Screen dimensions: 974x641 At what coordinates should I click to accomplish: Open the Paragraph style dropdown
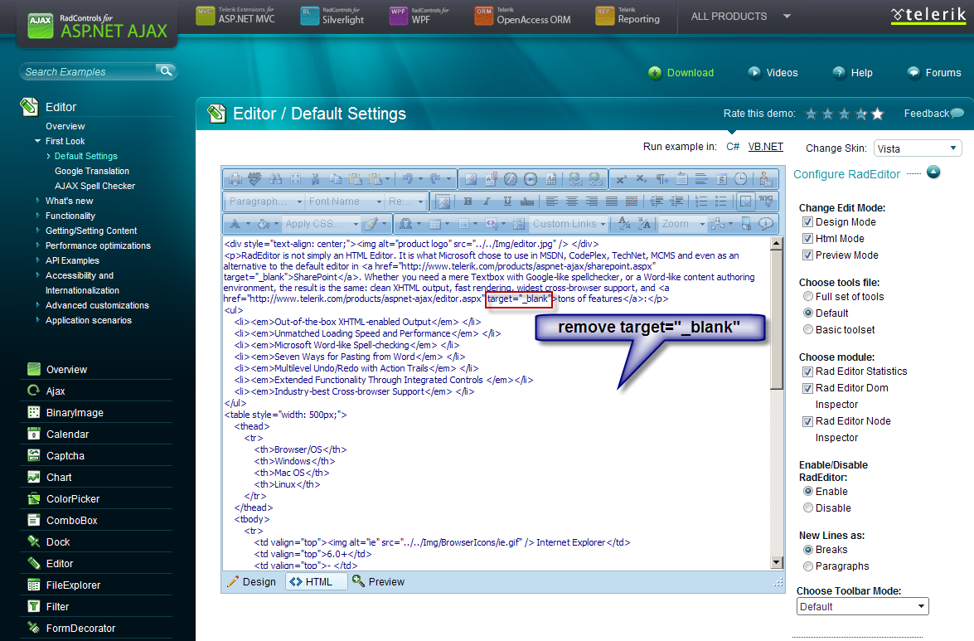(x=264, y=202)
